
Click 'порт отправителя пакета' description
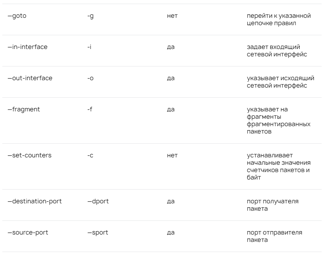point(275,236)
